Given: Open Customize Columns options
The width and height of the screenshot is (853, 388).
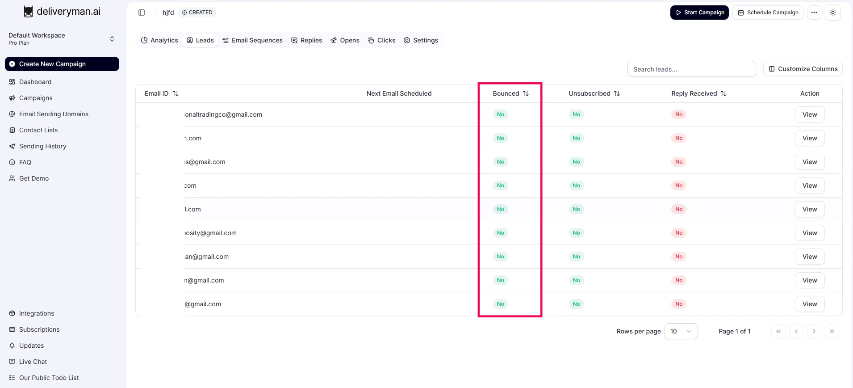Looking at the screenshot, I should click(803, 69).
